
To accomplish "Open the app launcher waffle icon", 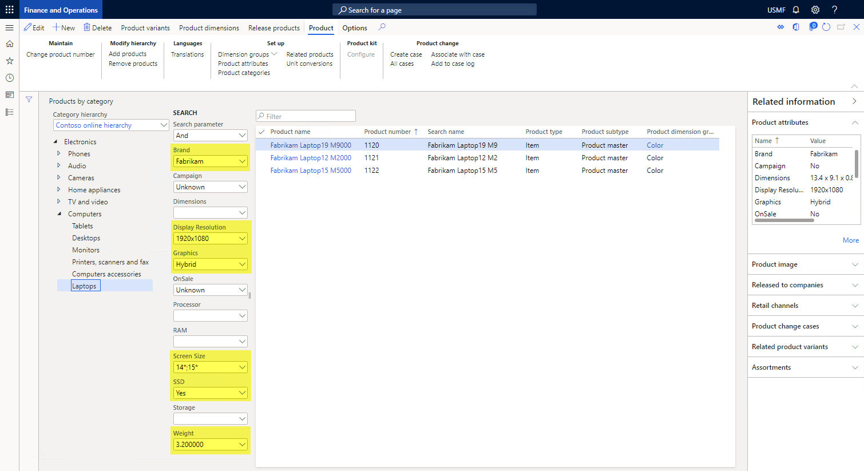I will click(9, 10).
